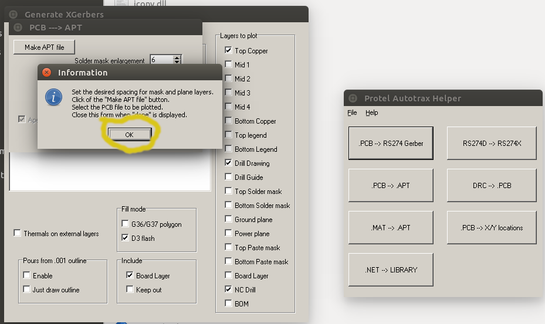The image size is (545, 324).
Task: Click the .MAT --> .APT button
Action: (391, 227)
